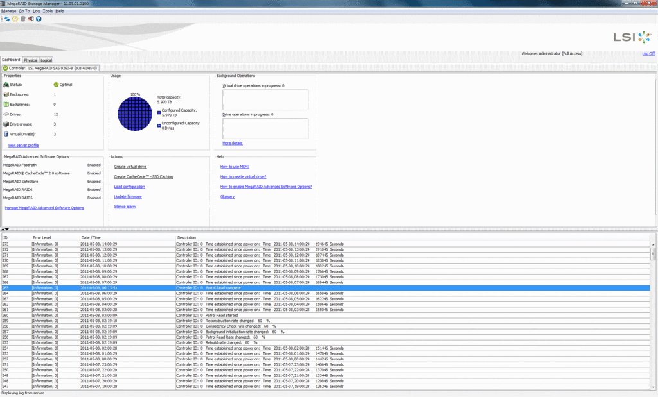
Task: Select log row 259 Reconstruction rate changed
Action: [326, 321]
